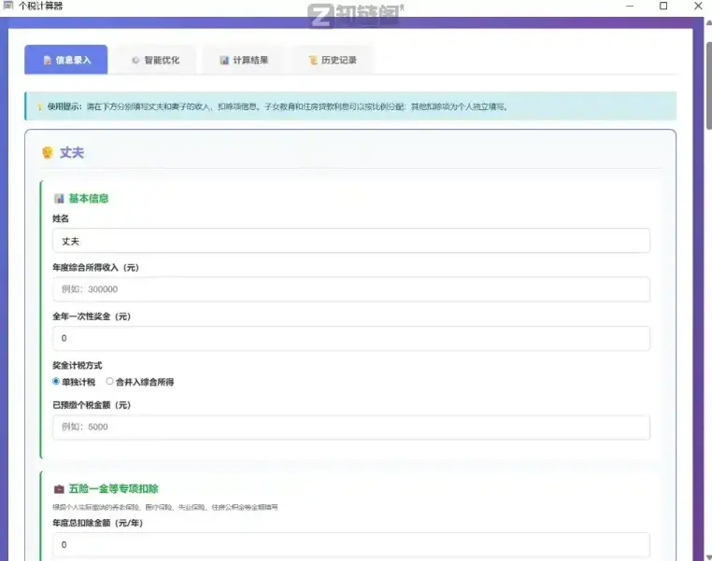Focus the 已预缴个税金额 input field
712x561 pixels.
[x=351, y=427]
